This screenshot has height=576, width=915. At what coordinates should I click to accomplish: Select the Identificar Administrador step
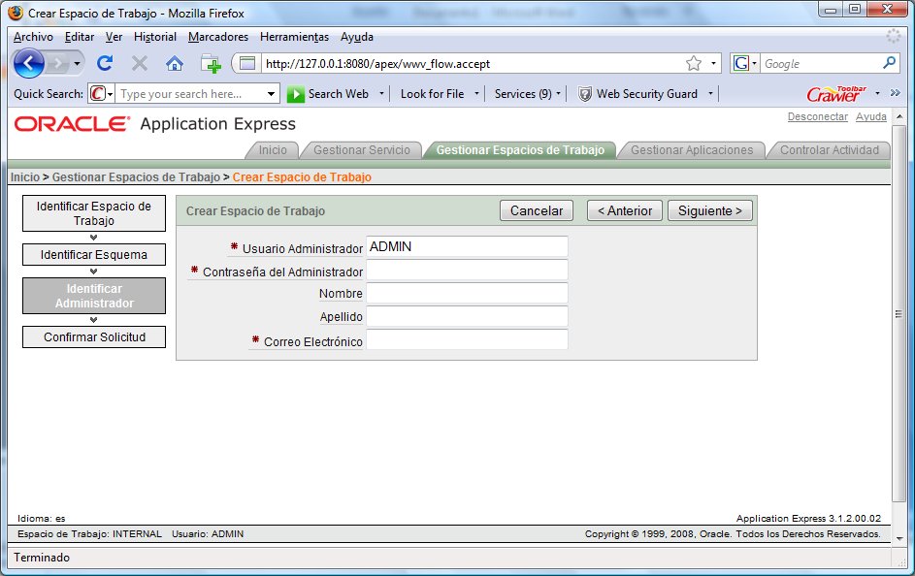click(94, 296)
